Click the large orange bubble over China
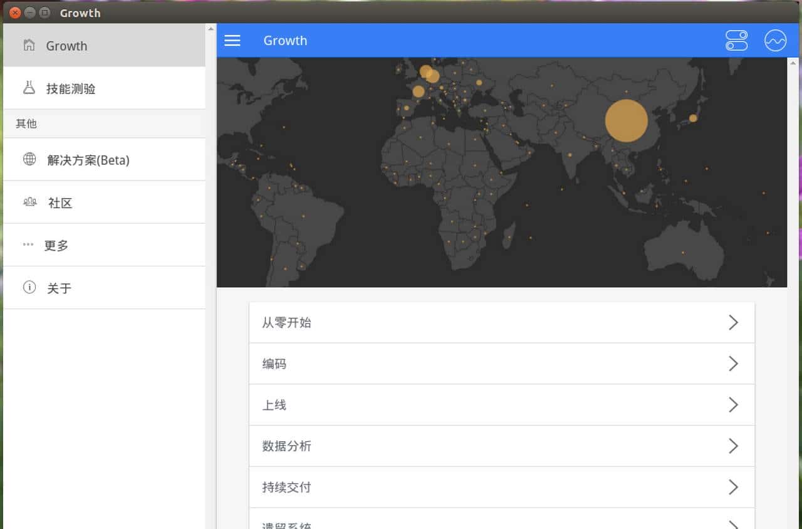The image size is (802, 529). click(x=626, y=121)
